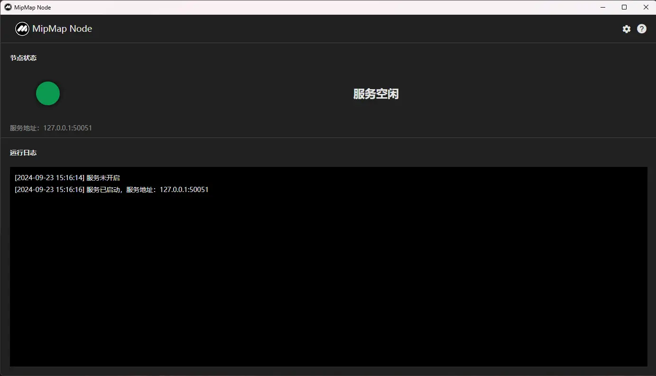Click the 服务未开启 log entry
Image resolution: width=656 pixels, height=376 pixels.
(103, 178)
